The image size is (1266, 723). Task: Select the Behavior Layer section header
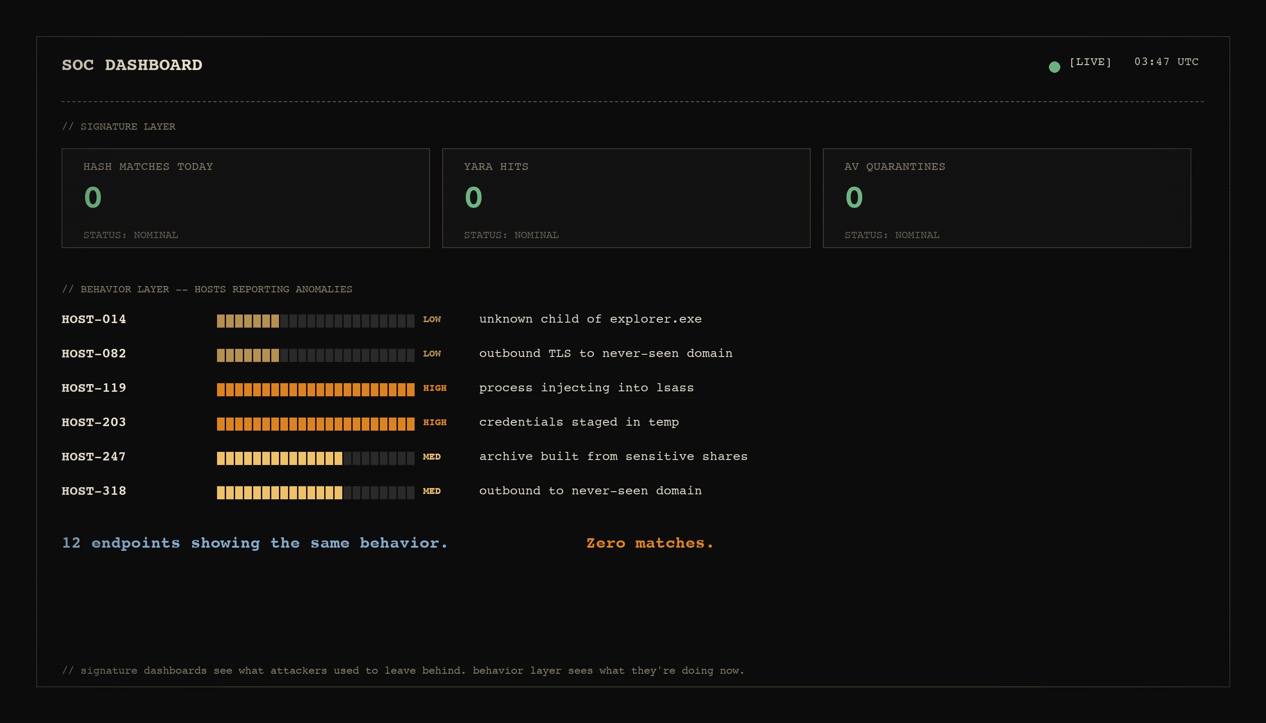pos(207,290)
